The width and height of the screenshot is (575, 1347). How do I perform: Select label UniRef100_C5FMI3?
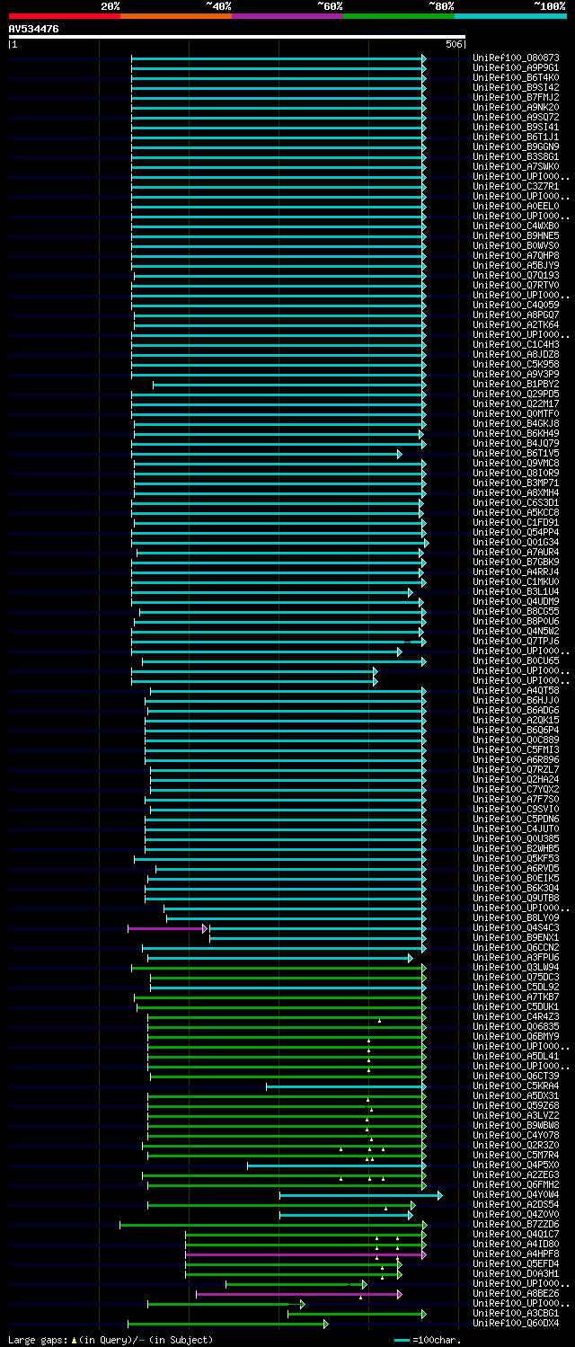tap(516, 750)
